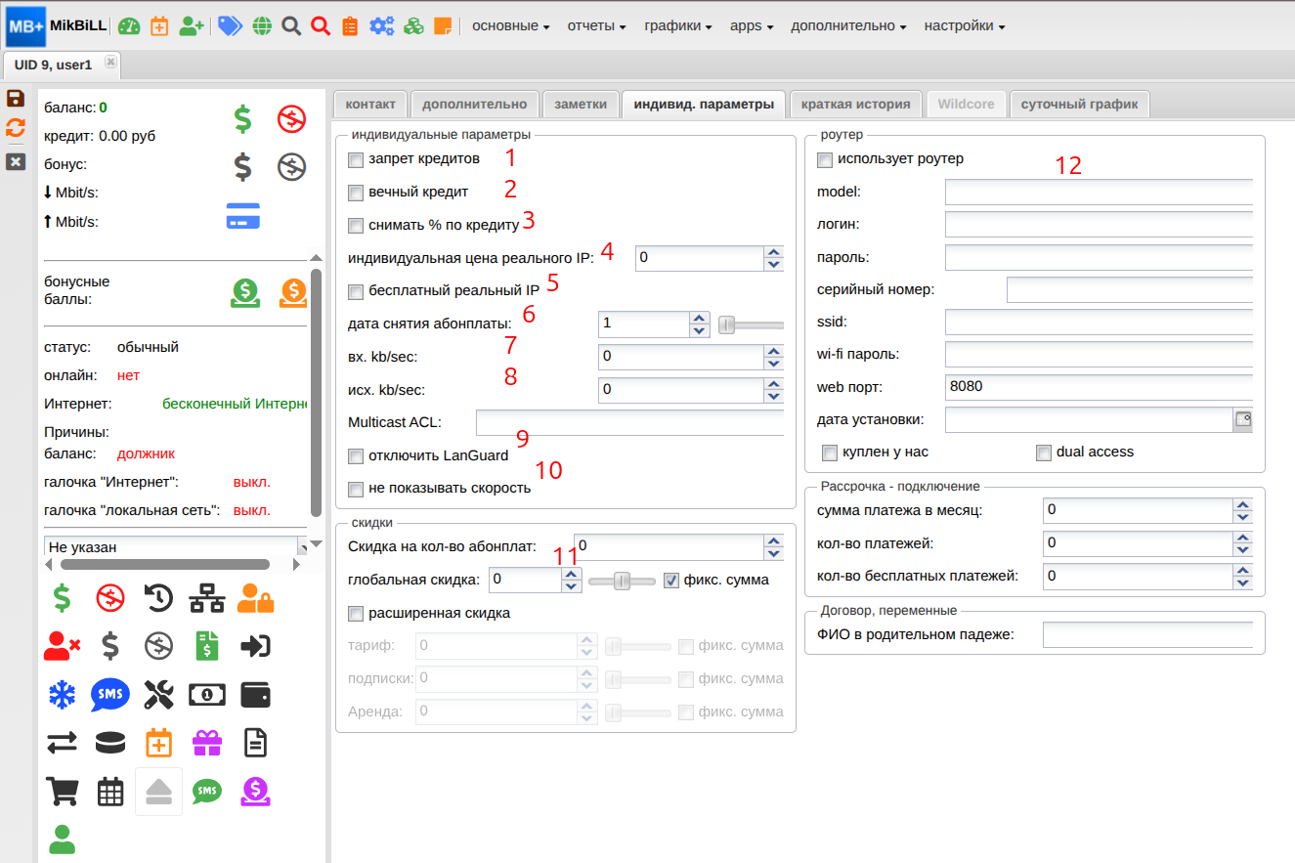This screenshot has width=1295, height=863.
Task: Expand the 'графики' menu
Action: (x=677, y=26)
